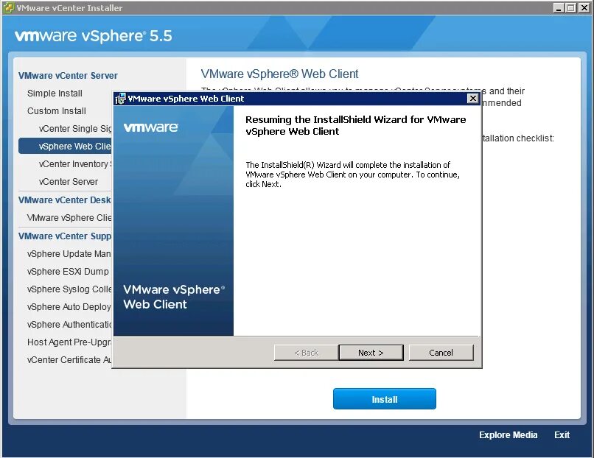The height and width of the screenshot is (458, 594).
Task: Select vSphere Syslog Collector item
Action: 69,289
